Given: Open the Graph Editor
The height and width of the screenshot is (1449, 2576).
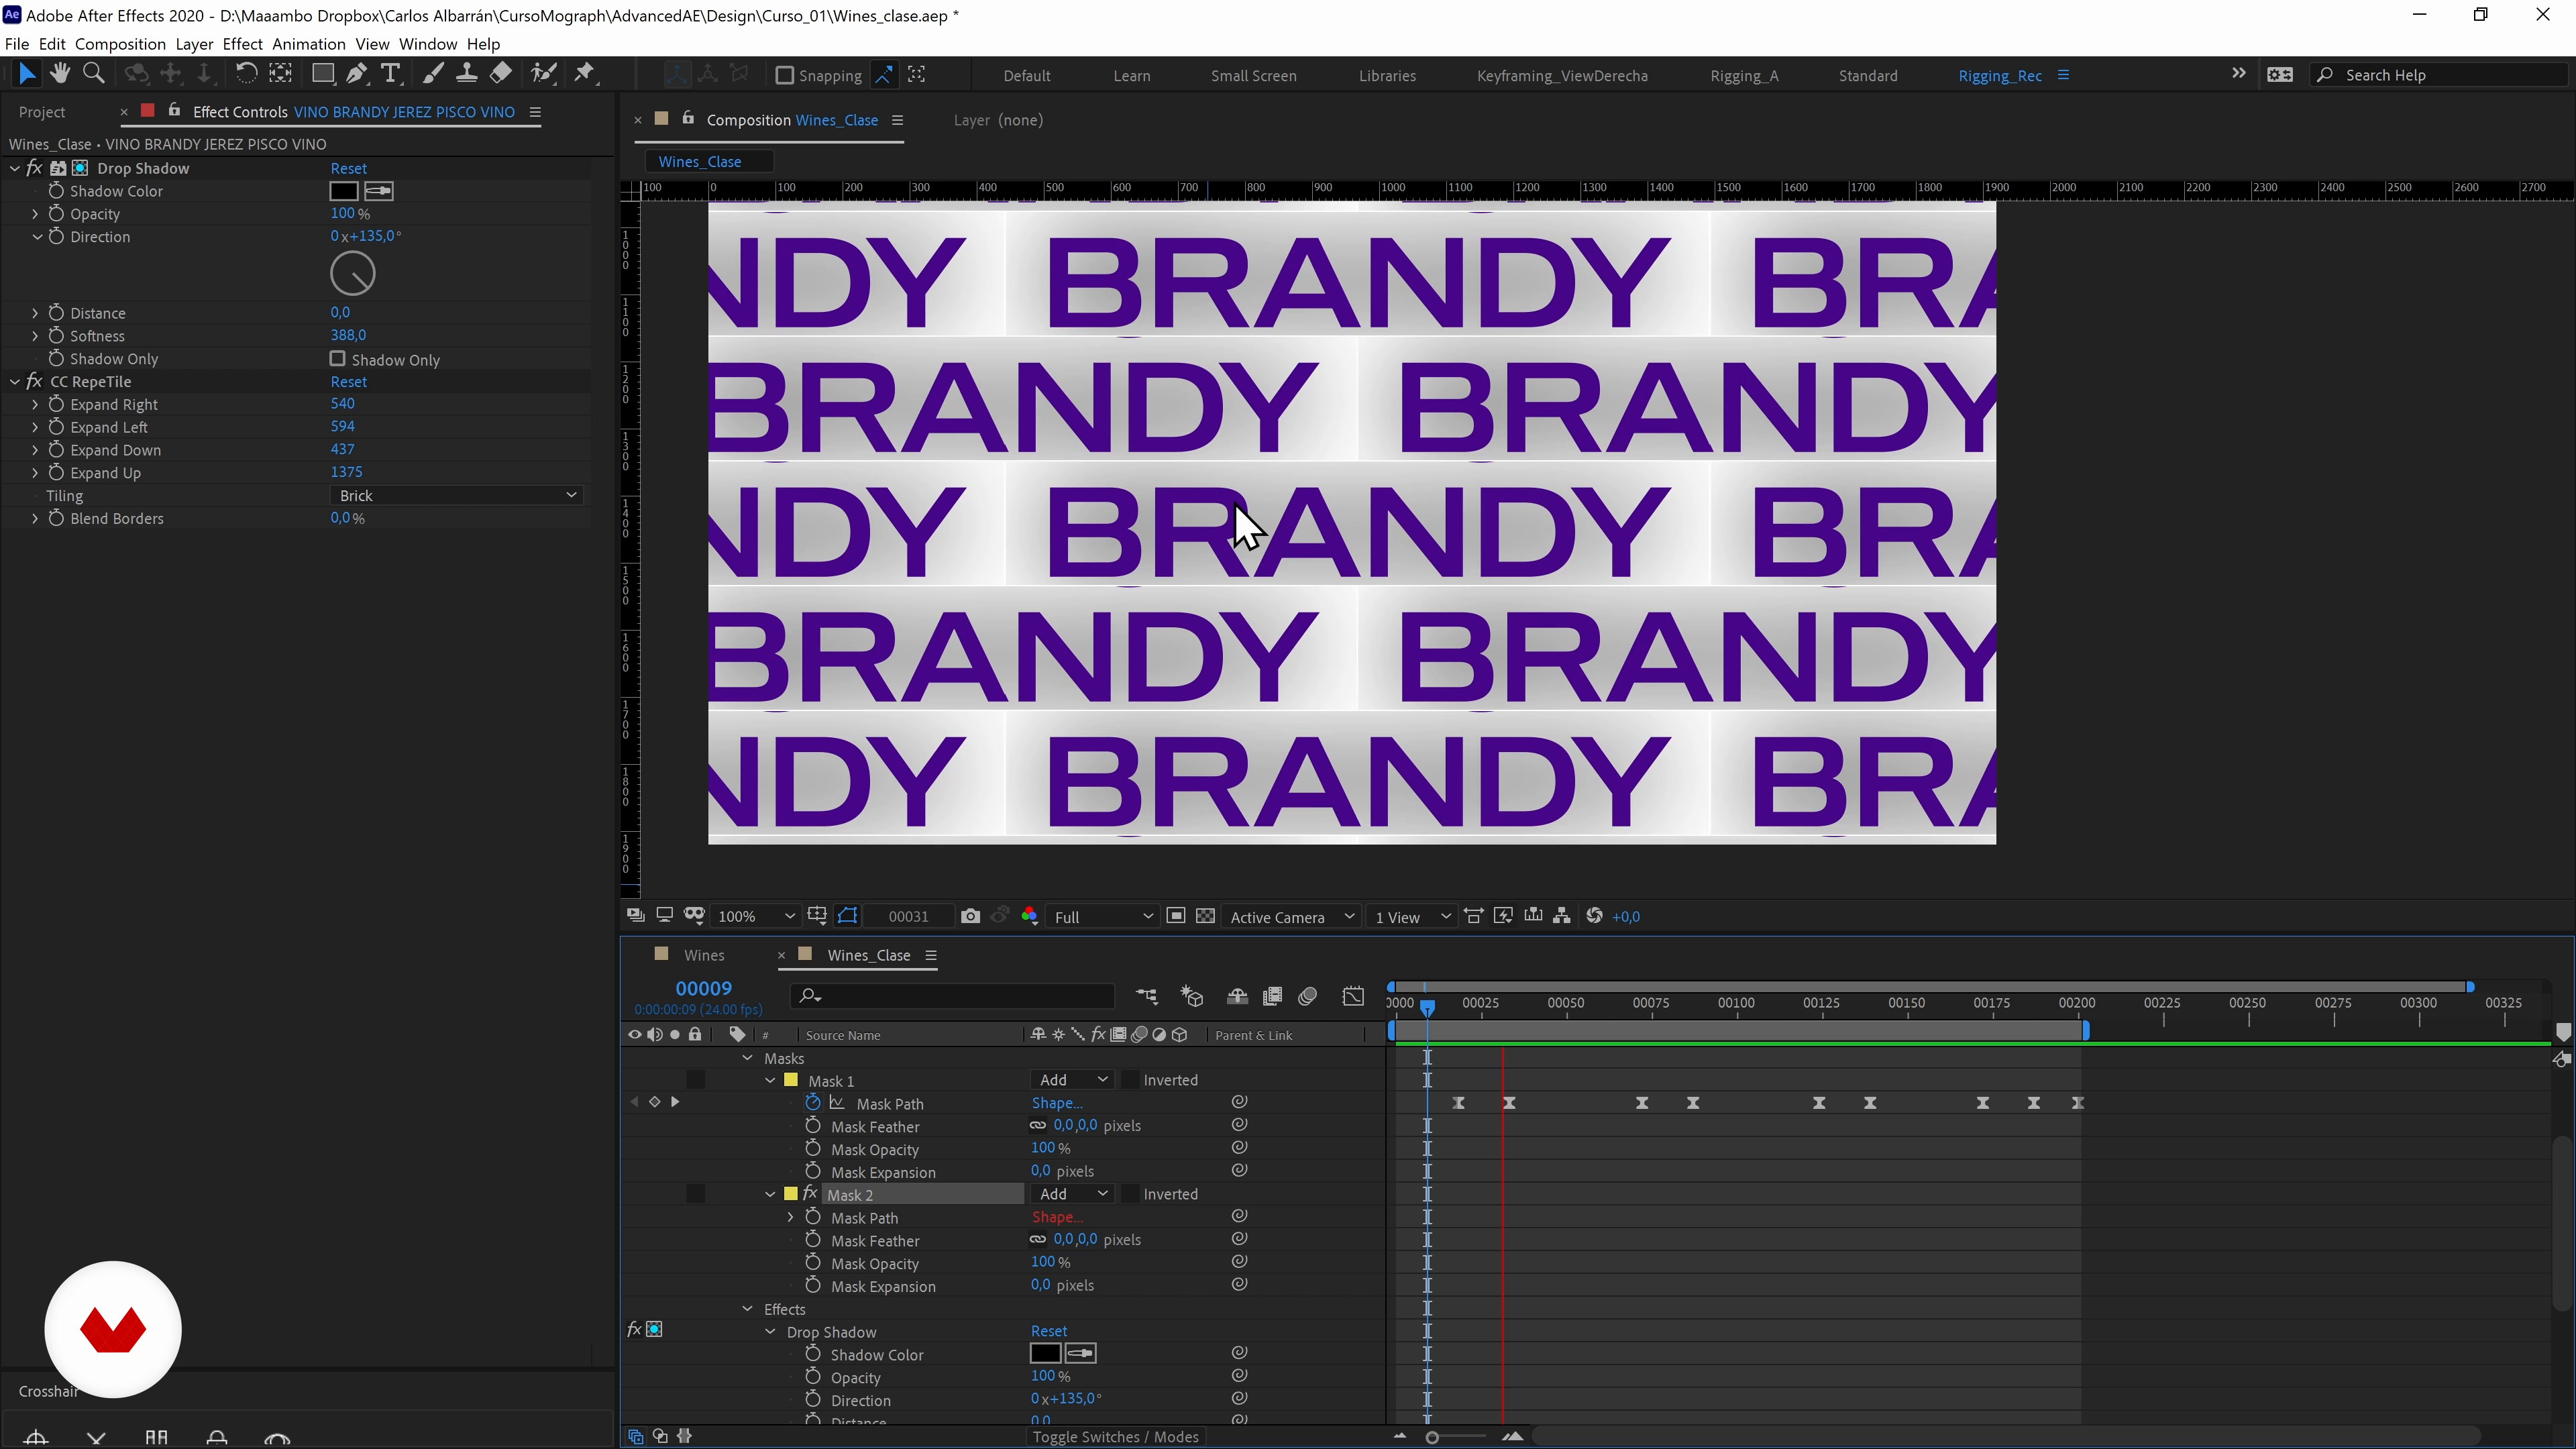Looking at the screenshot, I should (1353, 996).
